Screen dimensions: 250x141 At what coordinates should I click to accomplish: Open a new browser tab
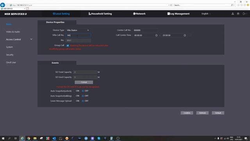pos(27,9)
